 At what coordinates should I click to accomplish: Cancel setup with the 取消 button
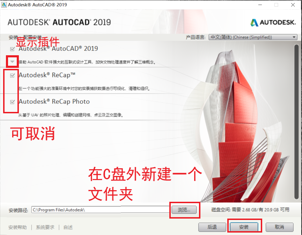click(x=279, y=227)
